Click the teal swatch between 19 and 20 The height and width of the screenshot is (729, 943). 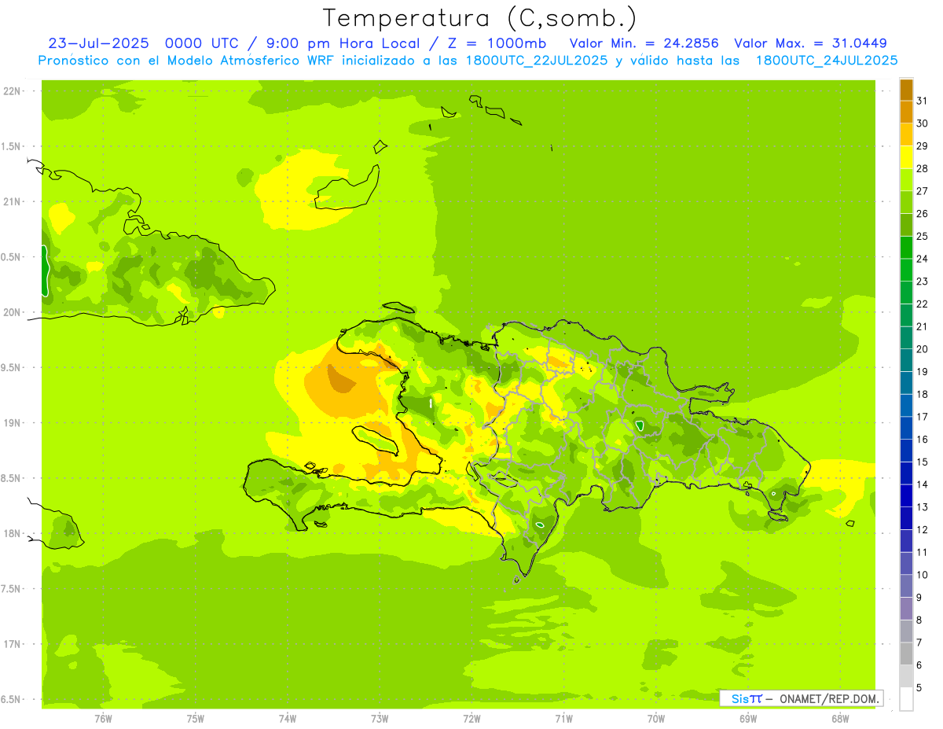(906, 360)
